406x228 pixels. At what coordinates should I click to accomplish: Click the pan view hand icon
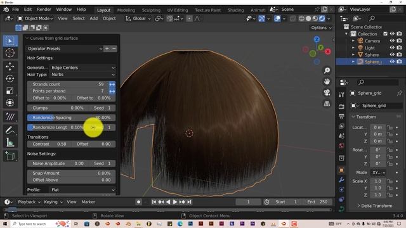pyautogui.click(x=327, y=82)
